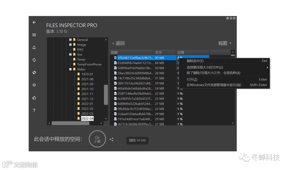Click file list scroll up arrow
This screenshot has height=170, width=289.
233,52
